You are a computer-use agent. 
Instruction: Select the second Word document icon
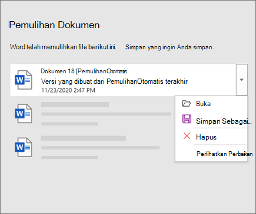coord(24,114)
